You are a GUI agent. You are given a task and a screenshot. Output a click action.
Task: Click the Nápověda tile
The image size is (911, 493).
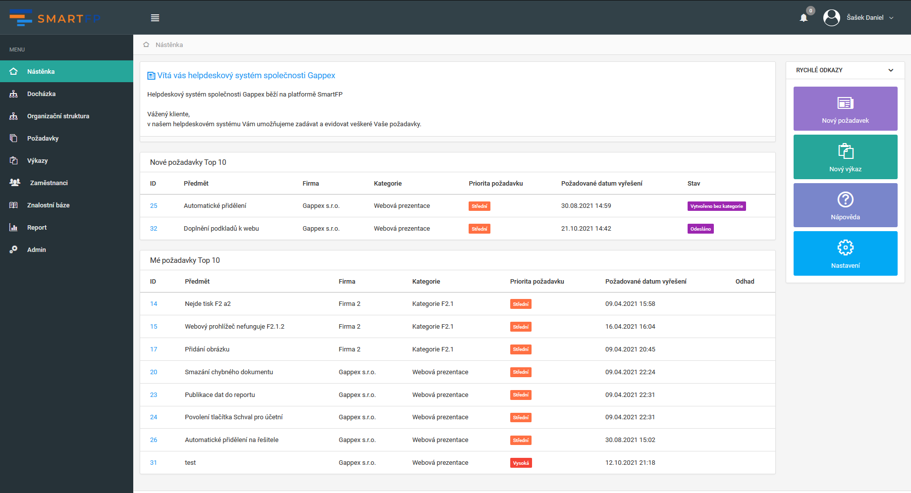click(x=845, y=205)
